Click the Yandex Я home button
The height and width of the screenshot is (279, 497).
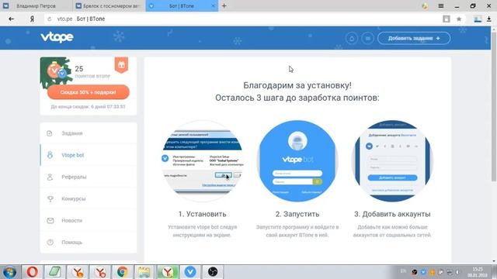(32, 19)
